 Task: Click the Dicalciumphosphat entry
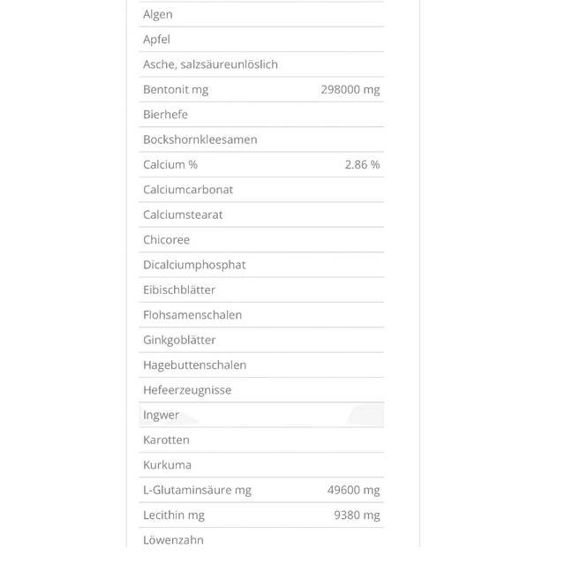click(194, 265)
